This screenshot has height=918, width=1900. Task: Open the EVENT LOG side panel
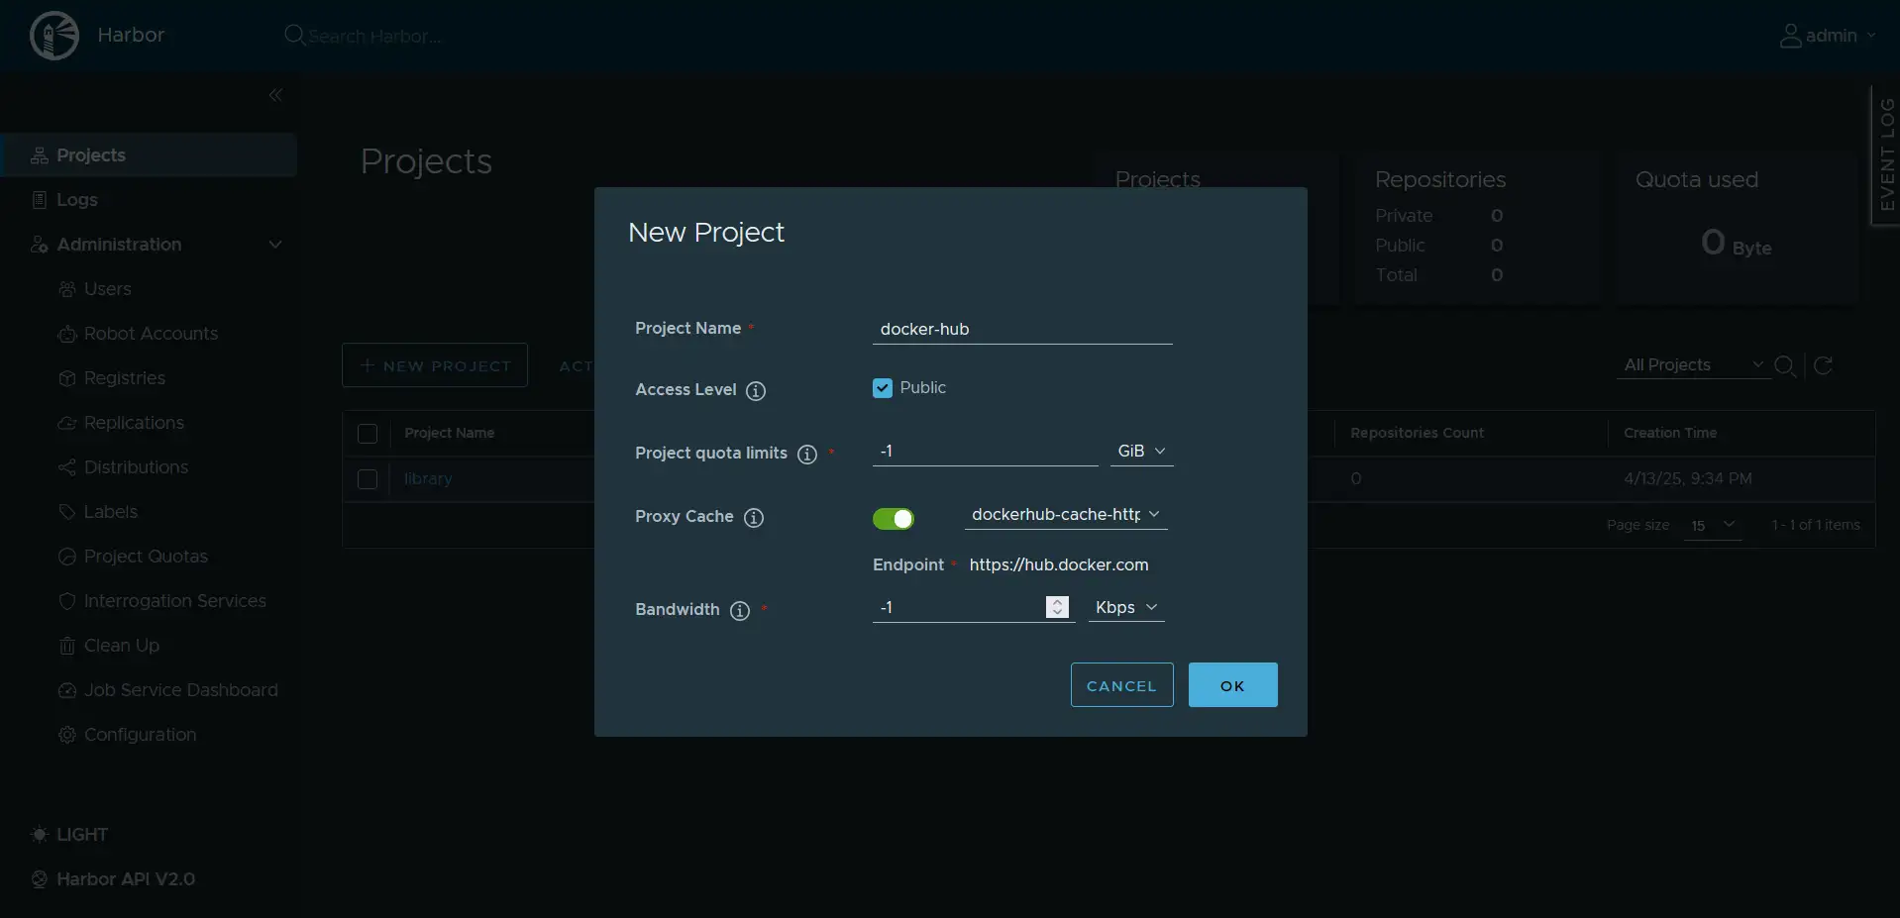[1887, 153]
